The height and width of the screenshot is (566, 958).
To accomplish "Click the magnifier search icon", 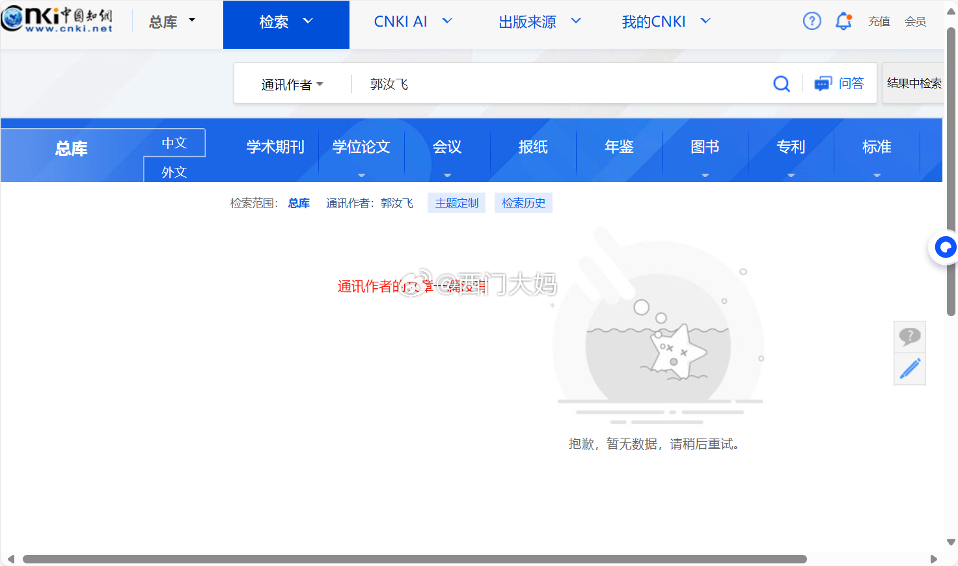I will pos(782,84).
